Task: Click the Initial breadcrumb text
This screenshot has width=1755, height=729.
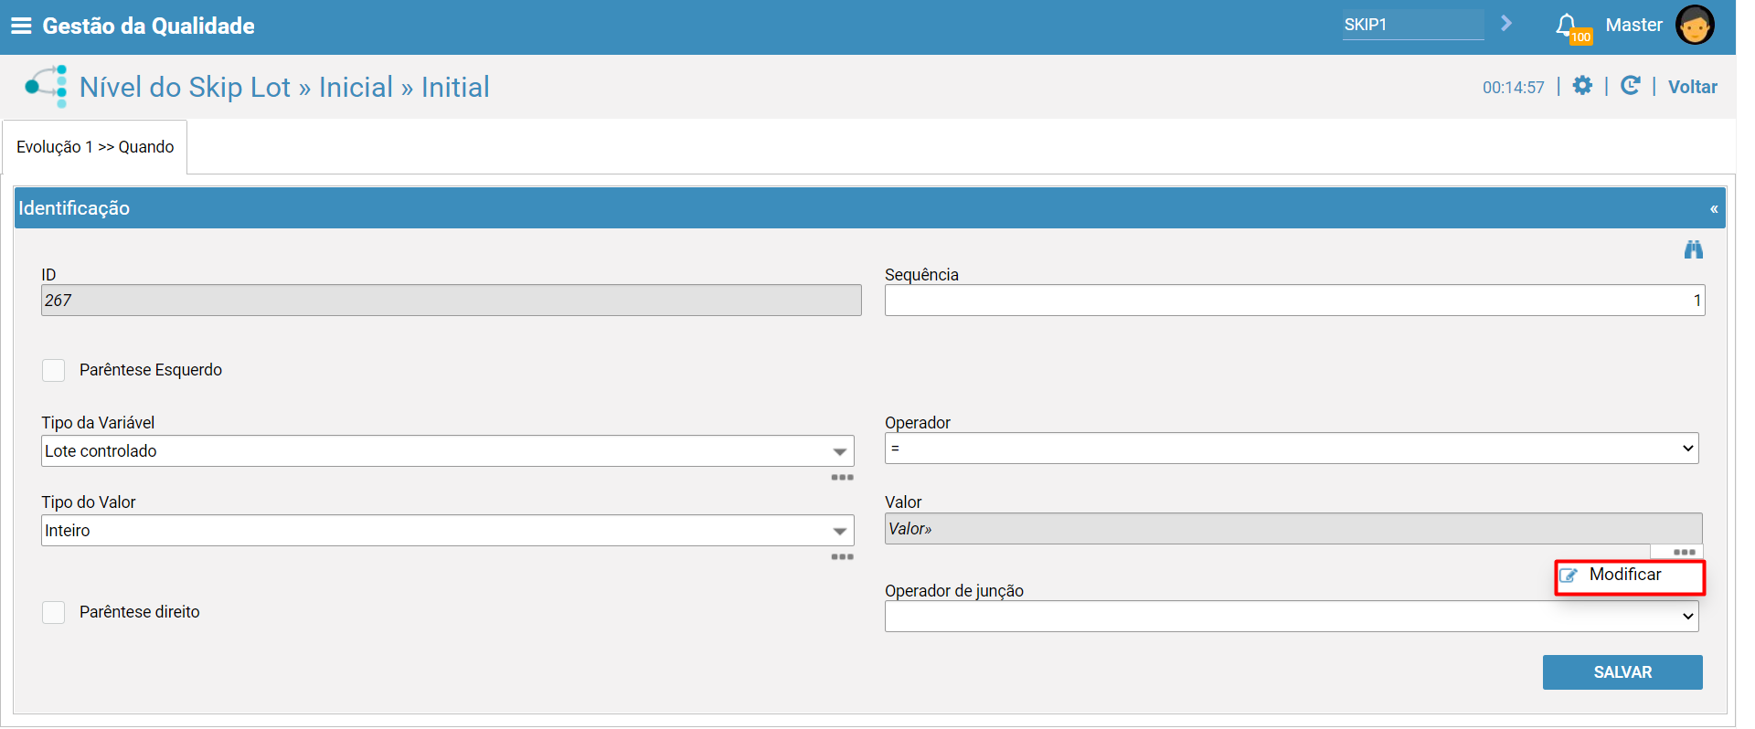Action: pos(455,87)
